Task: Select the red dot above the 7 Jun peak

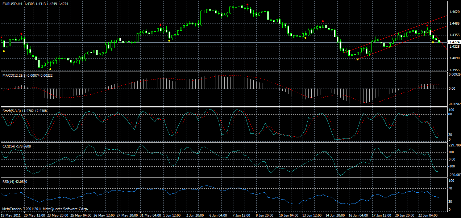Action: pos(247,5)
